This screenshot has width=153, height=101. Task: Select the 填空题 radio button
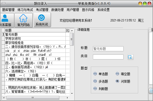[x=117, y=74]
